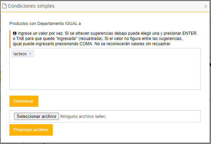Viewport: 211px width, 144px height.
Task: Open file chooser via Seleccionar archivo
Action: [x=36, y=117]
